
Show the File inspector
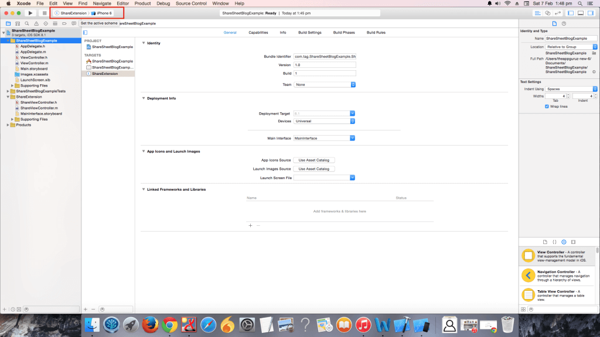[x=554, y=23]
